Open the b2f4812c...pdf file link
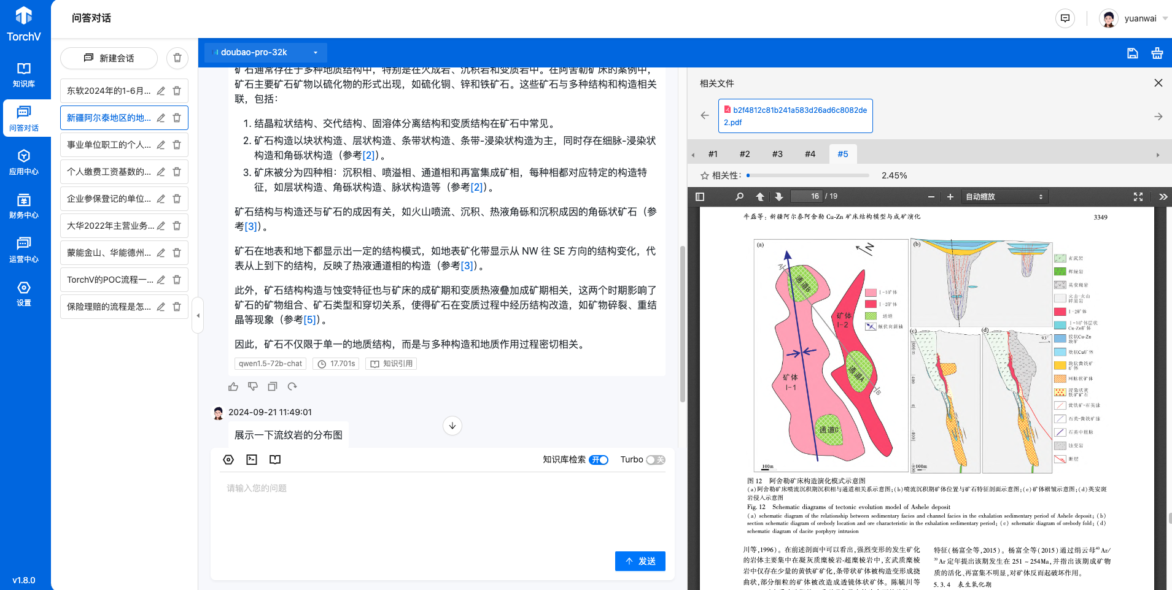Viewport: 1172px width, 590px height. pos(796,116)
